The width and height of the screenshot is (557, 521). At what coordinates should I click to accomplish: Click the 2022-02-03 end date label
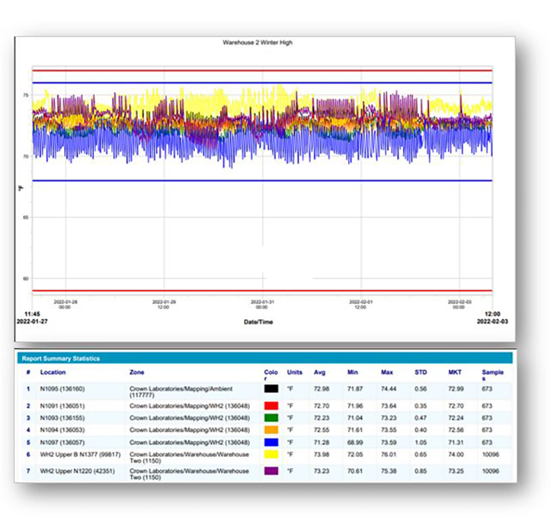[494, 322]
